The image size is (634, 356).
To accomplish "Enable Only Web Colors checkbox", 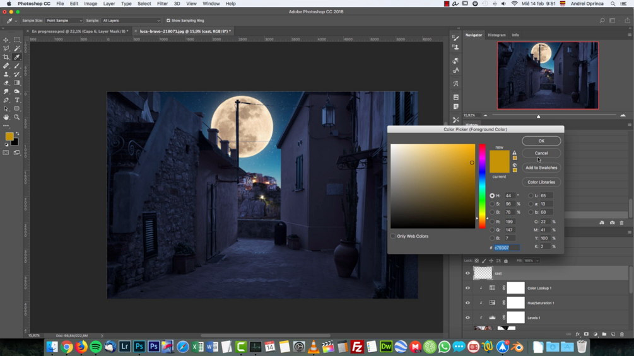I will [x=393, y=236].
